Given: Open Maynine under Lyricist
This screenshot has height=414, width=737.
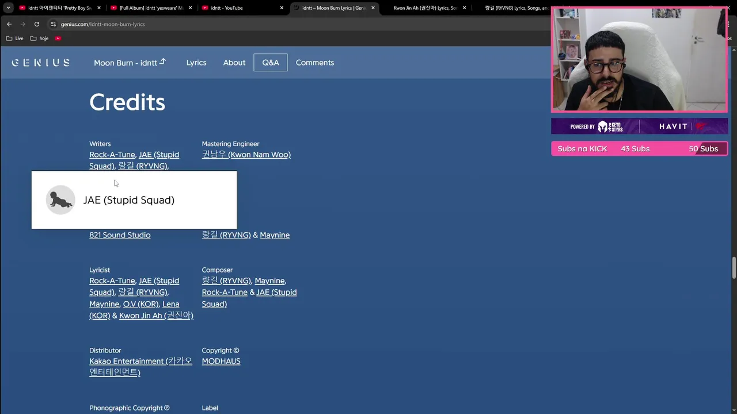Looking at the screenshot, I should click(104, 304).
